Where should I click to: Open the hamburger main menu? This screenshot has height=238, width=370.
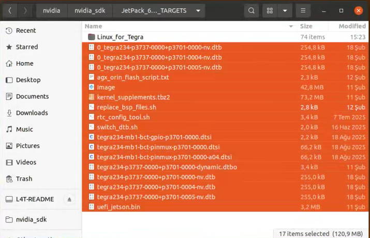tap(303, 11)
